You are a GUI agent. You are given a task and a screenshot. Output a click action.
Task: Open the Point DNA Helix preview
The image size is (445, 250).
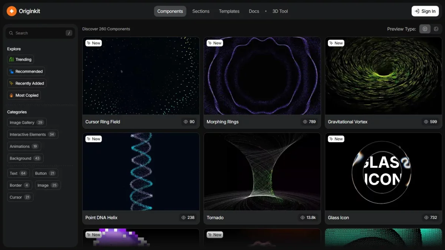(141, 172)
